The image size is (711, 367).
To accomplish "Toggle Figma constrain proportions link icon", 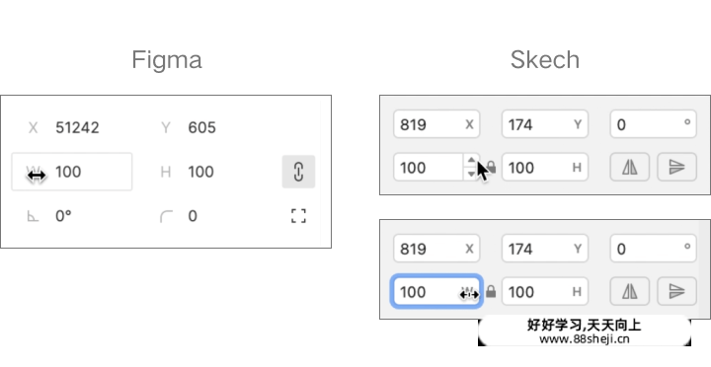I will pos(298,172).
